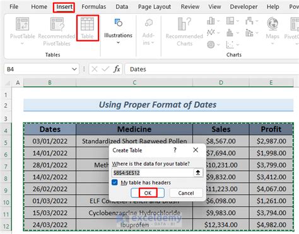The height and width of the screenshot is (234, 299).
Task: Click the Insert Function fx icon
Action: (x=117, y=69)
